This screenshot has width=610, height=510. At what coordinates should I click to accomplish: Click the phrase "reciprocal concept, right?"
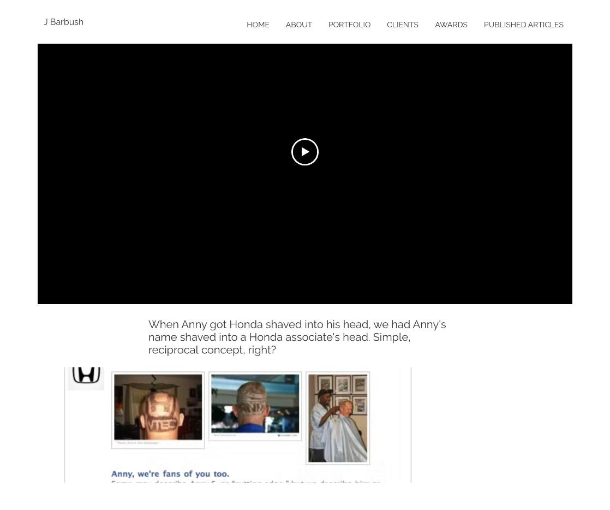tap(212, 350)
